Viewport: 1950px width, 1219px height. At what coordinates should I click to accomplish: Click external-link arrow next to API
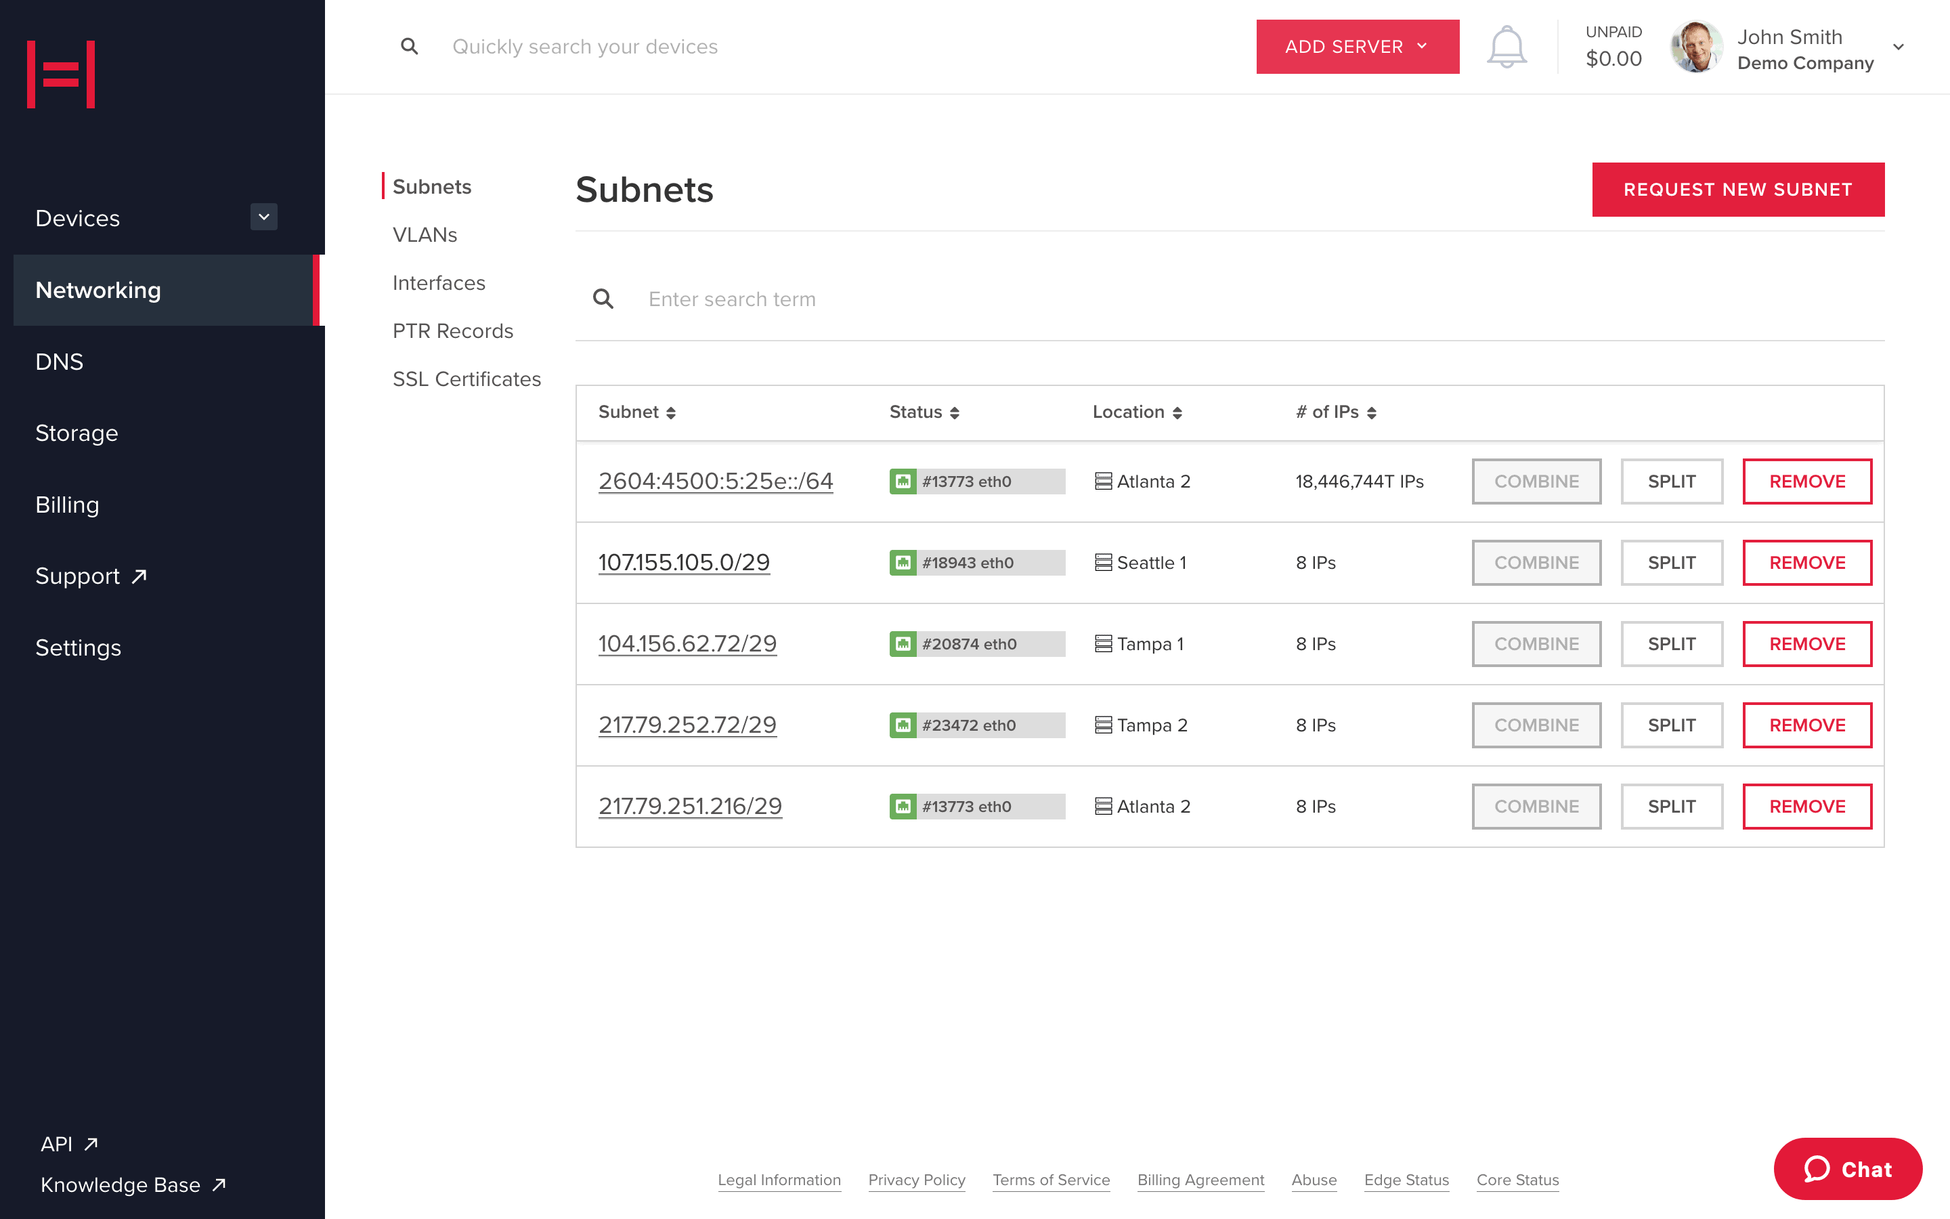91,1143
